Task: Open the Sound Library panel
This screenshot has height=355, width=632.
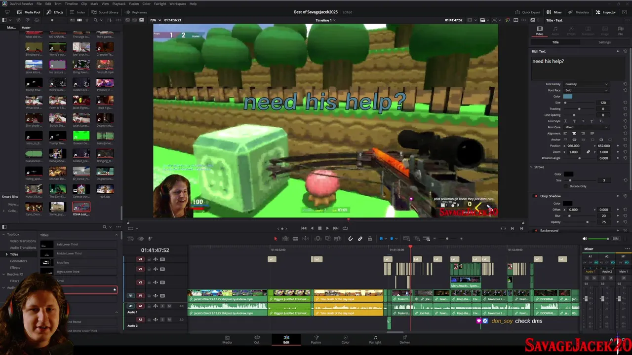Action: pyautogui.click(x=105, y=12)
